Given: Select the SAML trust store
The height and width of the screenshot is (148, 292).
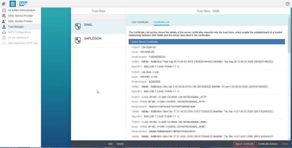Looking at the screenshot, I should (98, 27).
